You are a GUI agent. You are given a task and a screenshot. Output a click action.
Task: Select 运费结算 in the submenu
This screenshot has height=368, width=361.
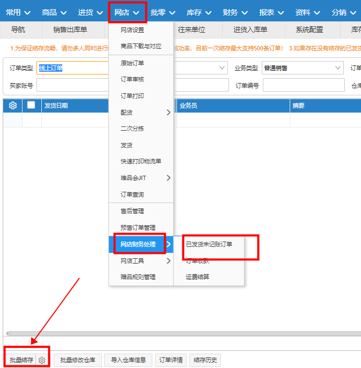click(198, 277)
